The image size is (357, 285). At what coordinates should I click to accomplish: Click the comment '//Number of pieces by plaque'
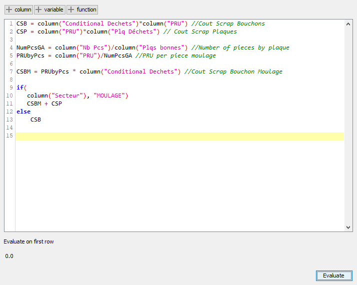240,47
